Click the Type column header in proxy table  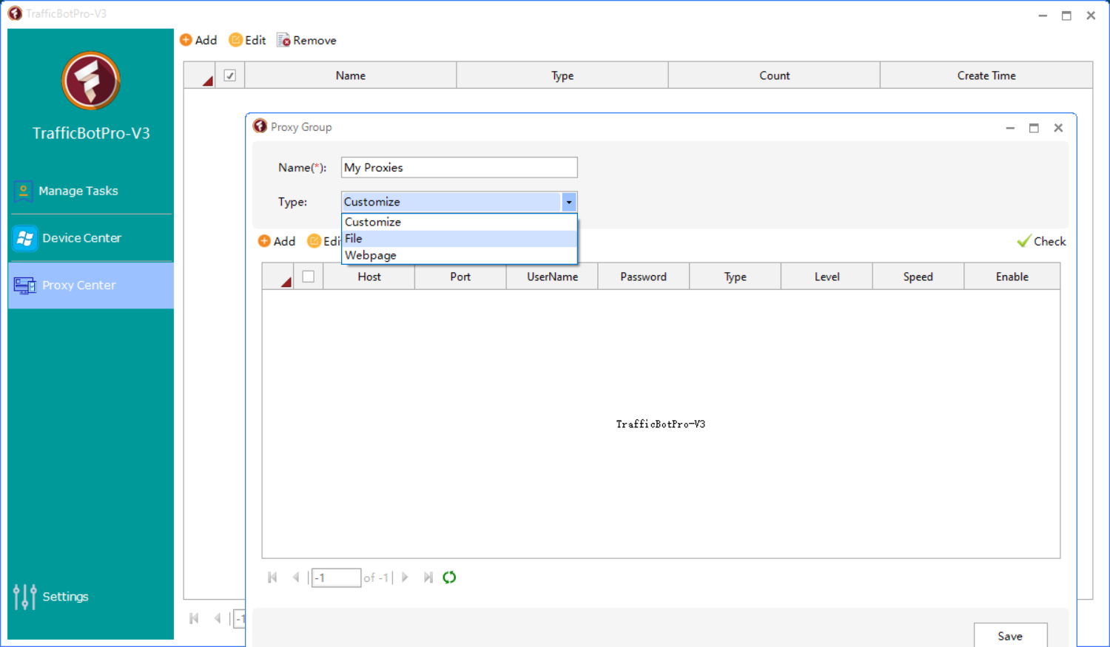(735, 277)
